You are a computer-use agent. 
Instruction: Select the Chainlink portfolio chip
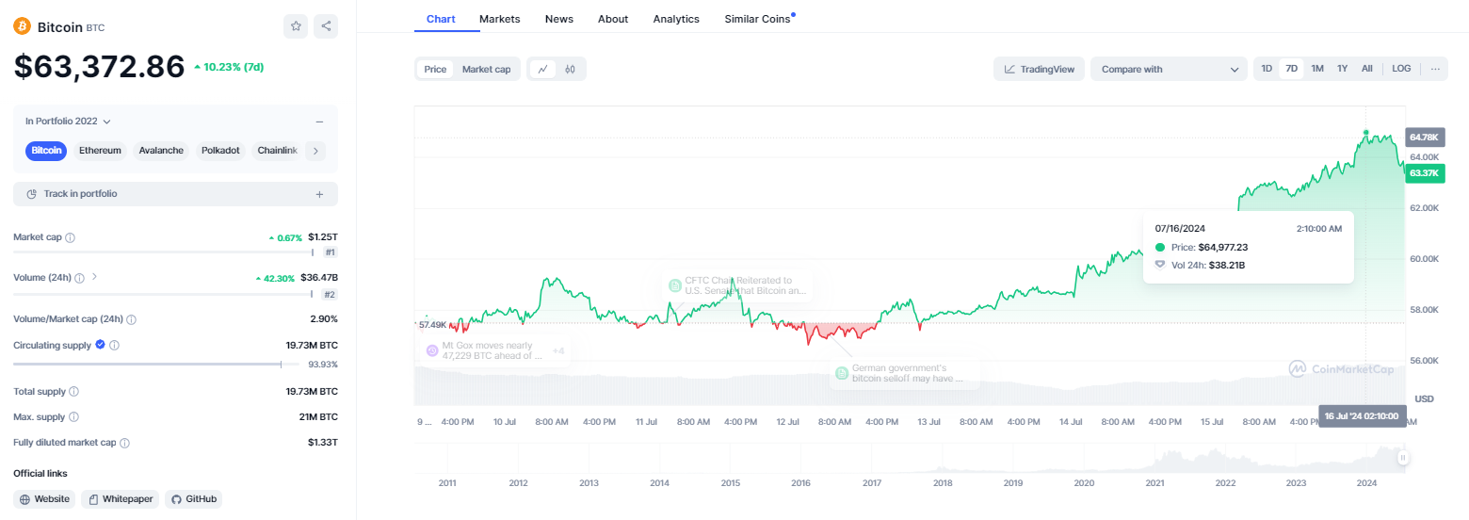point(277,151)
